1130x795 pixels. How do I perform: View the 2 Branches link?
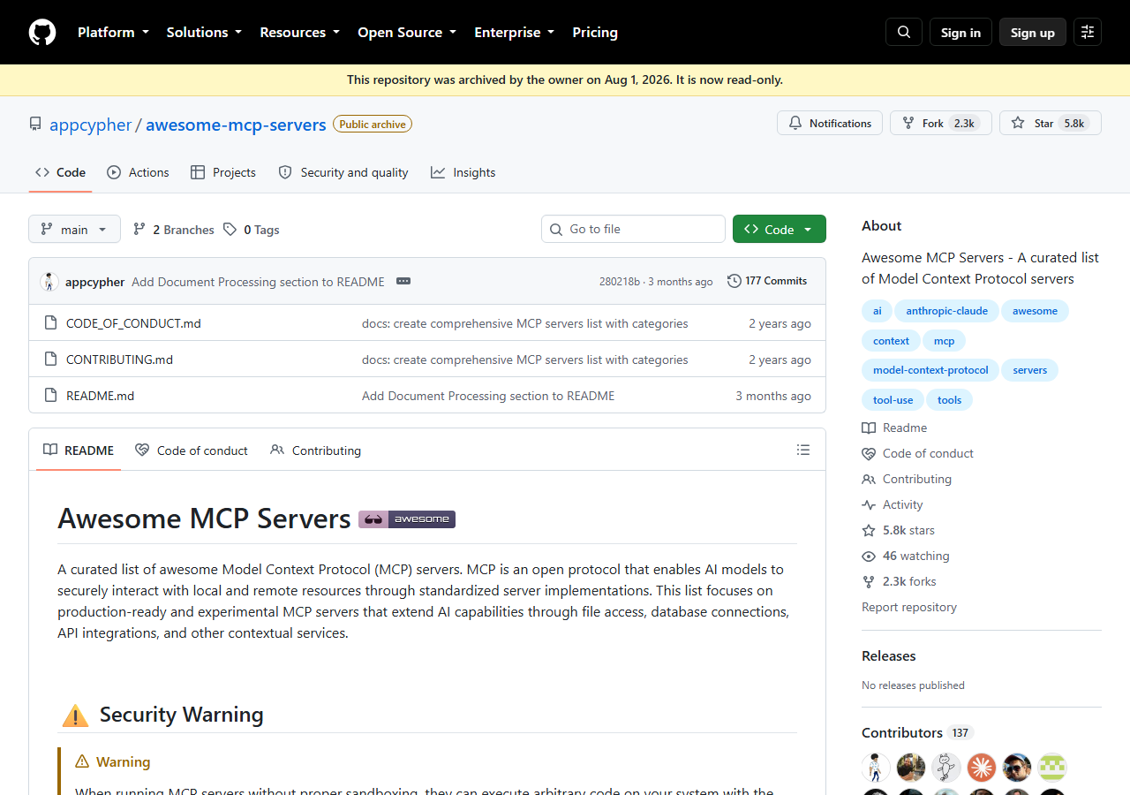(174, 230)
